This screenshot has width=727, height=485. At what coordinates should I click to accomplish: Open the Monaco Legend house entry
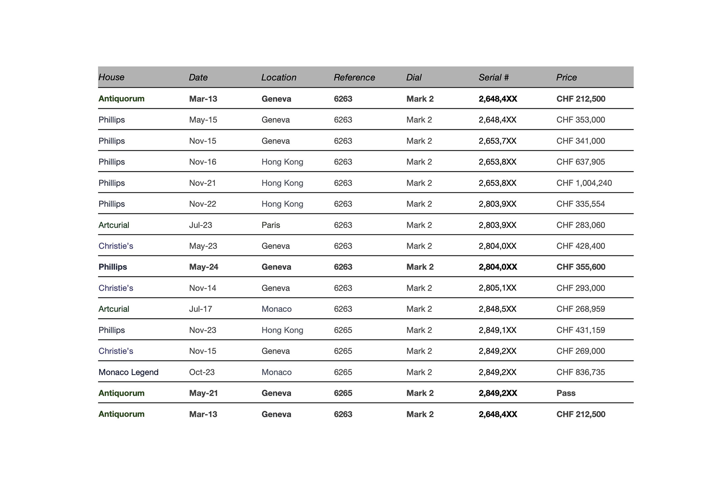point(129,372)
